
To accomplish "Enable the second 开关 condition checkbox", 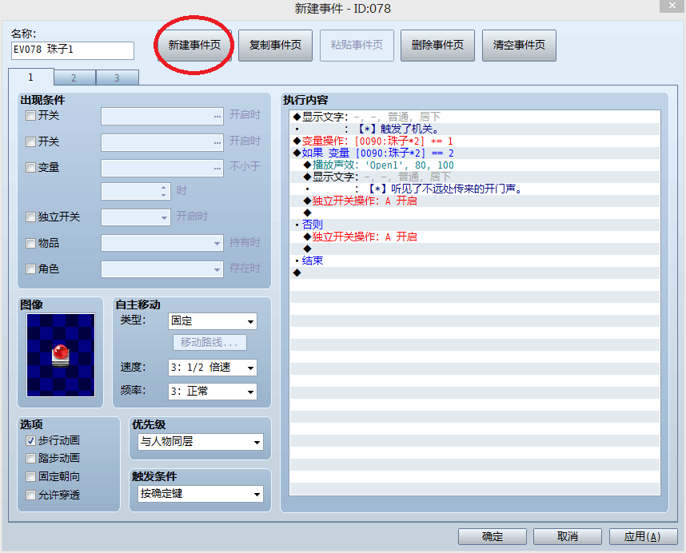I will [x=30, y=141].
